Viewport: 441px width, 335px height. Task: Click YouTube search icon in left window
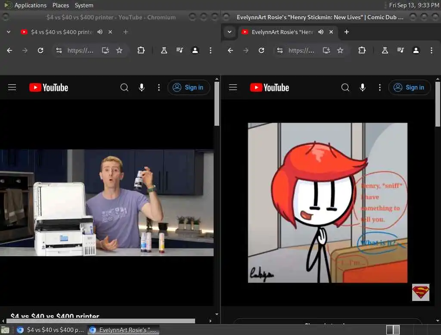pyautogui.click(x=124, y=87)
